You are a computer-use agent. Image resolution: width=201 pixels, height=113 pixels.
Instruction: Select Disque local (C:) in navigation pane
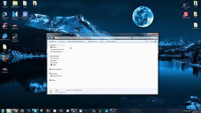[x=56, y=76]
